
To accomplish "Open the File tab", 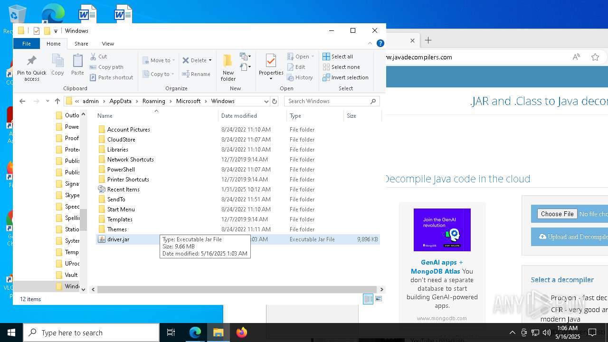I will tap(27, 44).
